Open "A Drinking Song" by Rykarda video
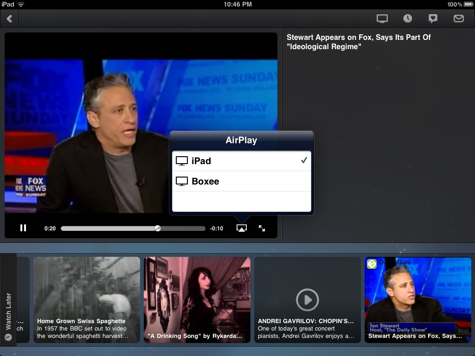Screen dimensions: 475x356 tap(197, 300)
